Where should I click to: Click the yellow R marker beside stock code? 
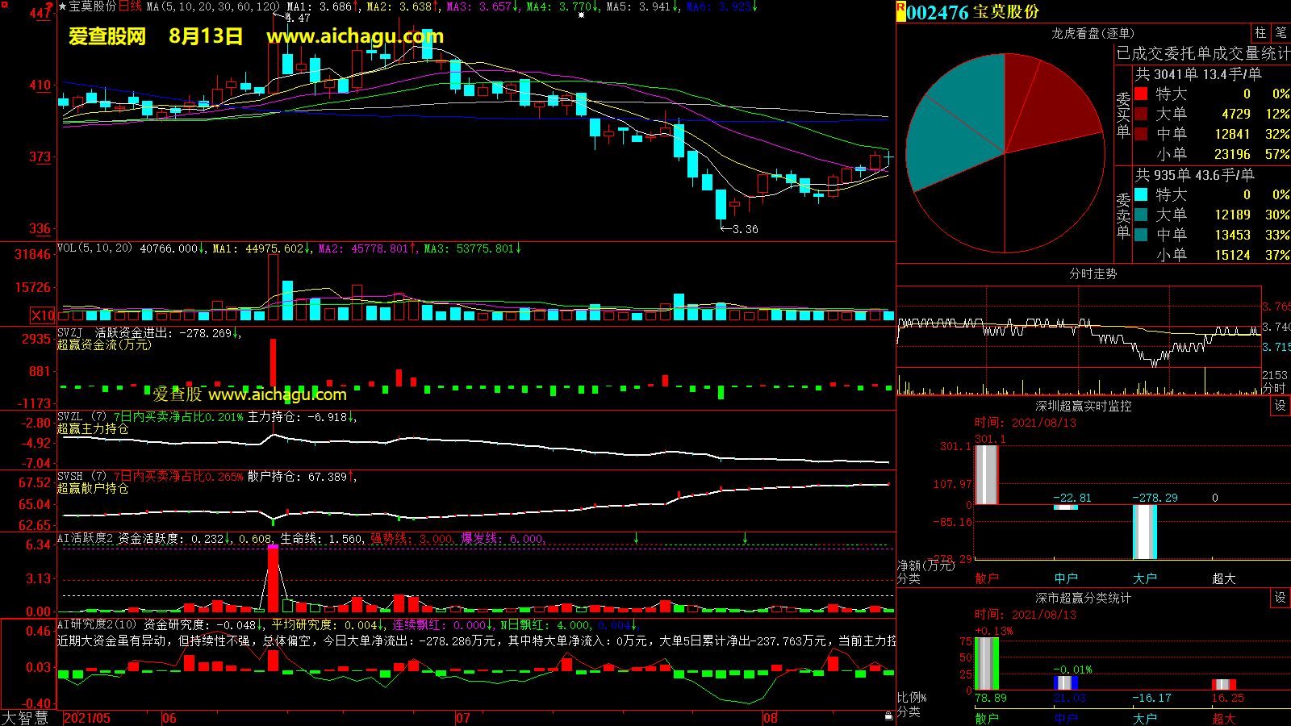[x=900, y=7]
